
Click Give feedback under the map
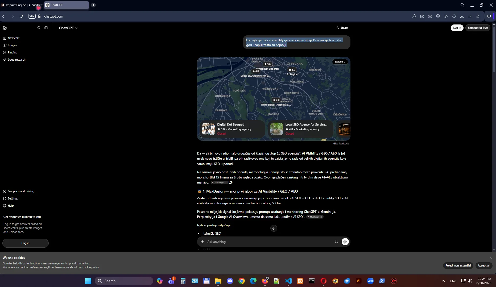click(x=341, y=144)
